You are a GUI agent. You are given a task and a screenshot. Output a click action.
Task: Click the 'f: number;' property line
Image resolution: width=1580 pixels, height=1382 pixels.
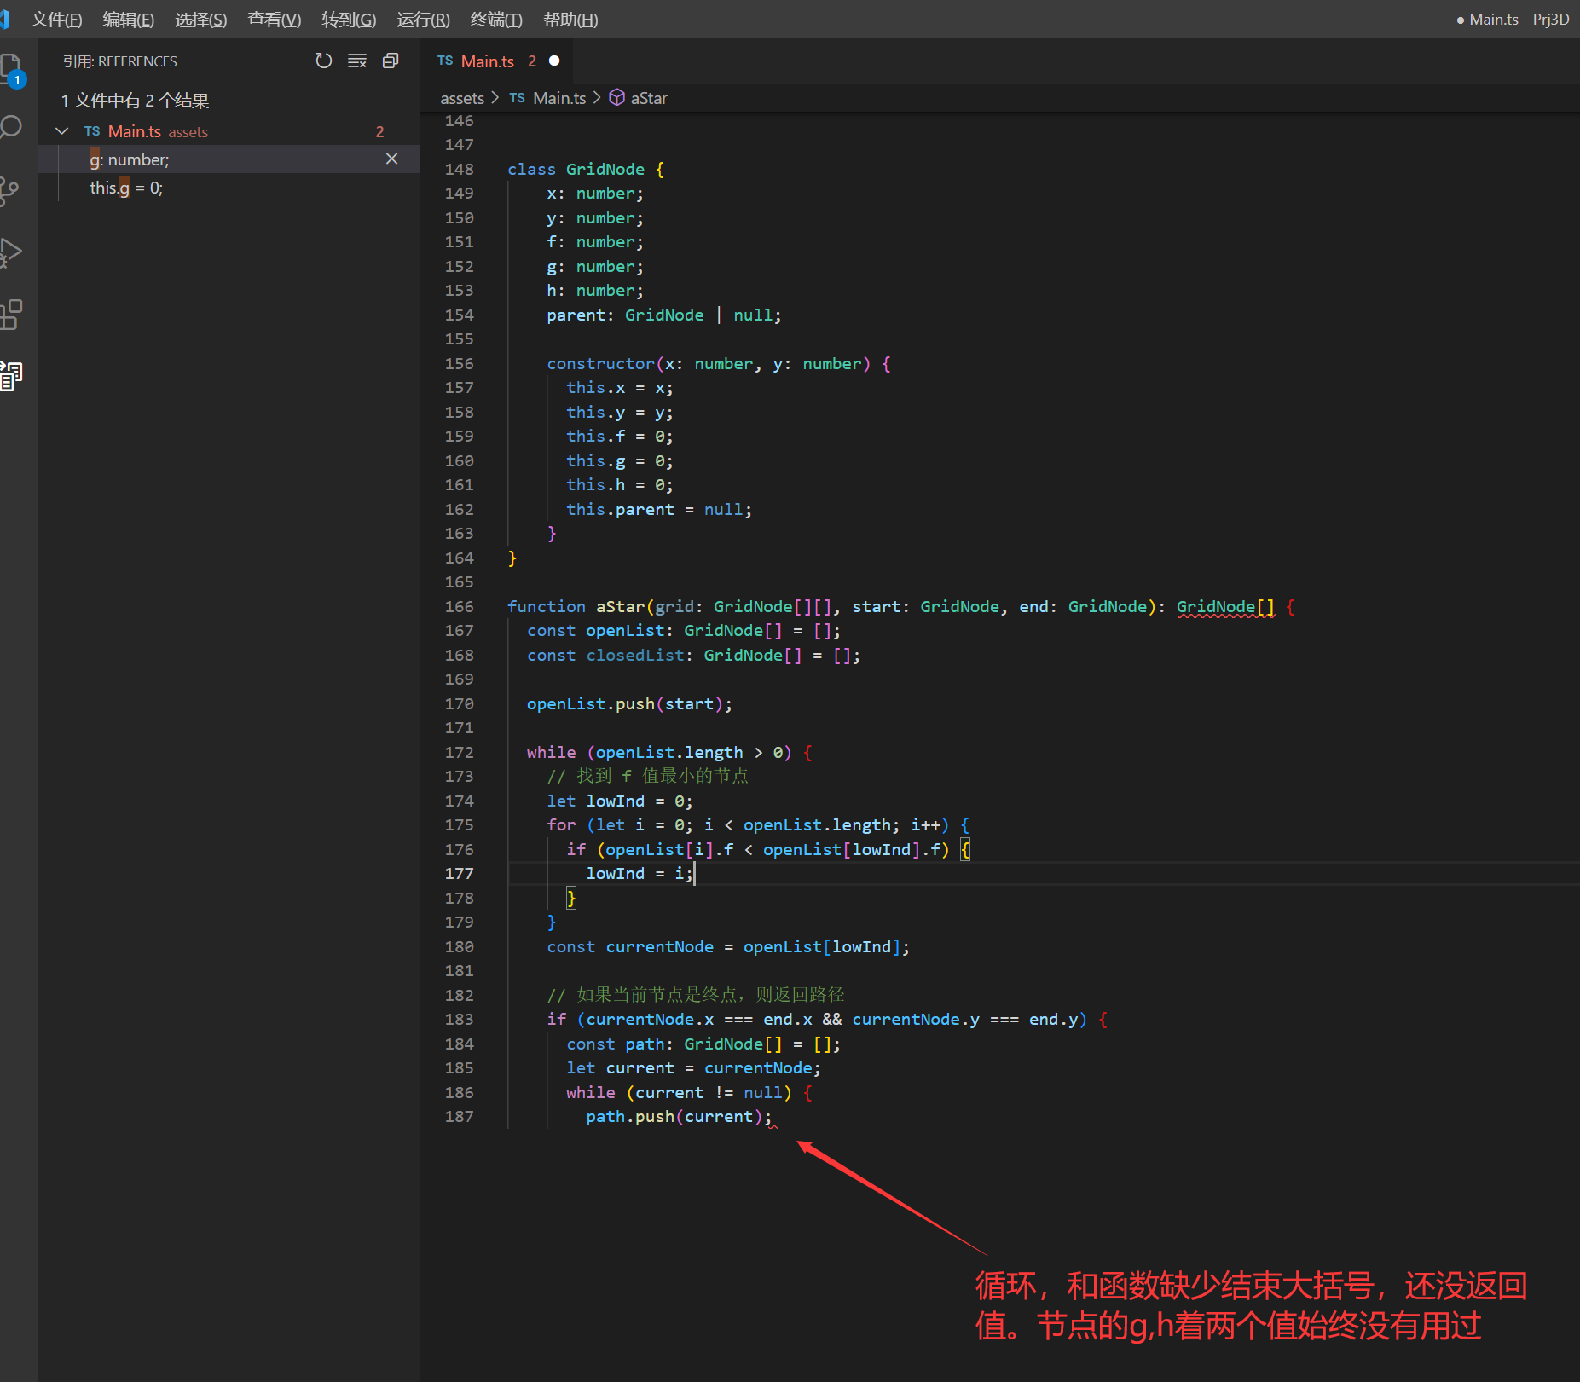[x=595, y=242]
